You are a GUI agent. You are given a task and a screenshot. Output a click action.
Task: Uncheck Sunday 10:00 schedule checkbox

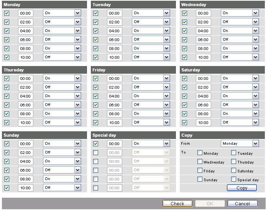[7, 188]
